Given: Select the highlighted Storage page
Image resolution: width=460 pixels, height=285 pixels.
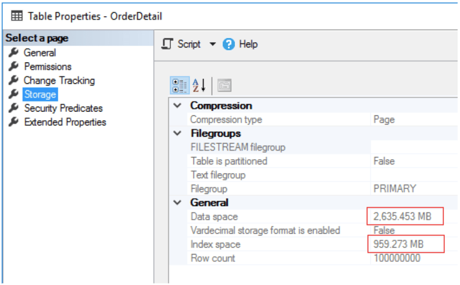Looking at the screenshot, I should pyautogui.click(x=40, y=95).
